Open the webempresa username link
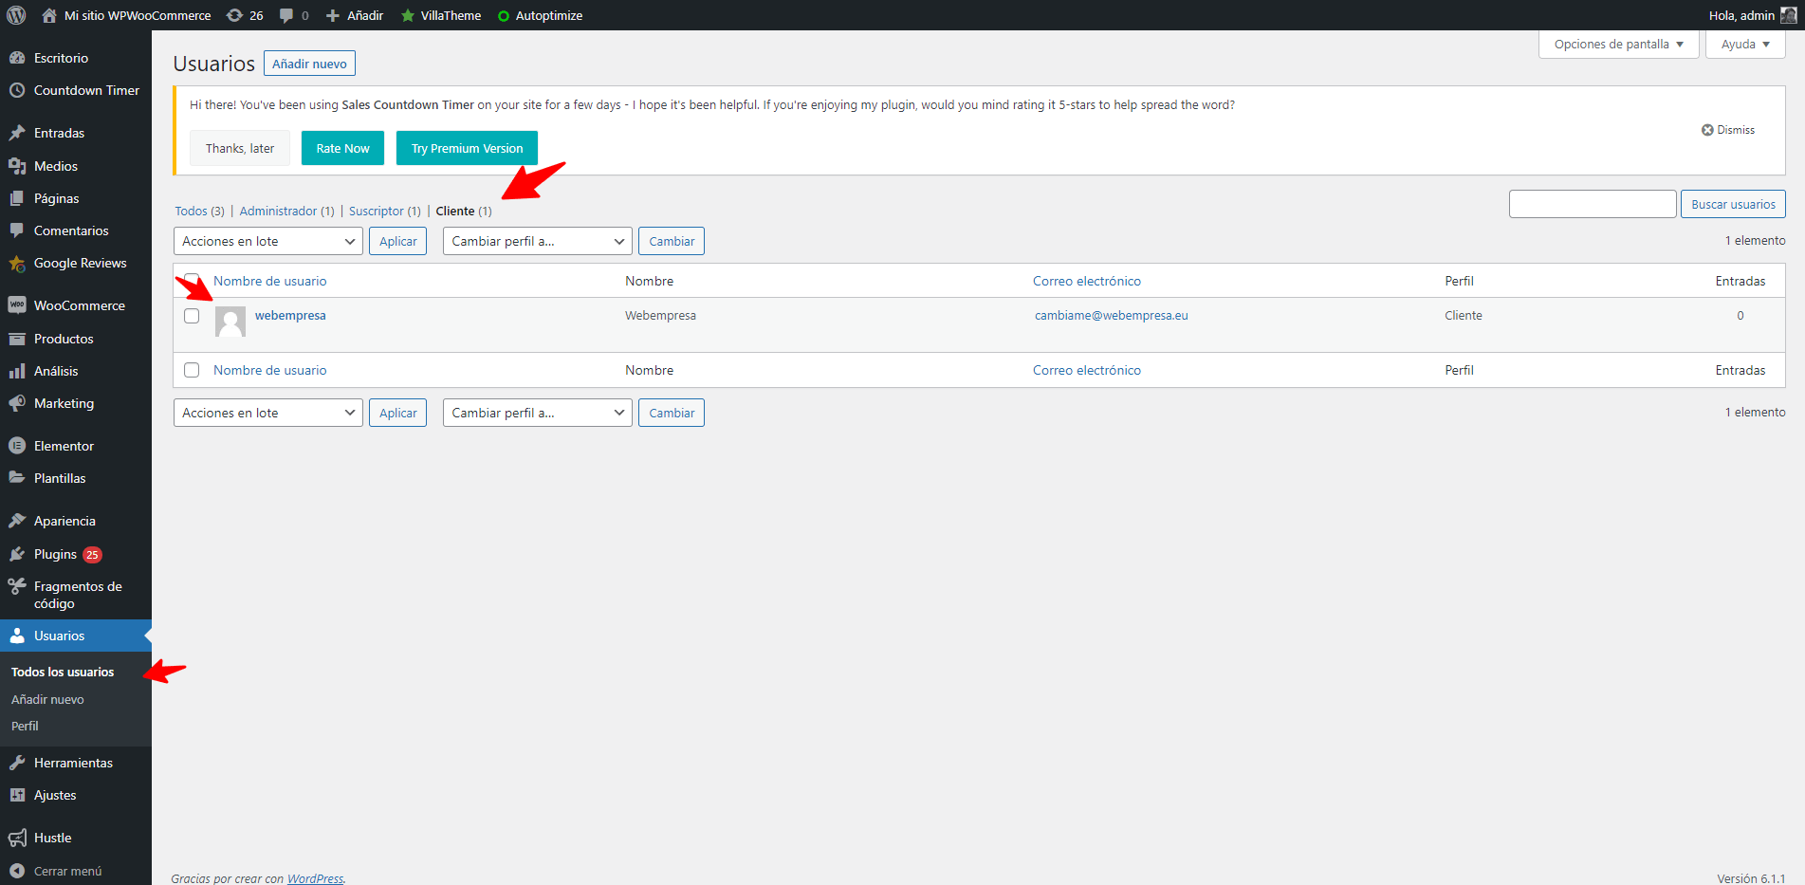This screenshot has width=1805, height=885. (x=290, y=316)
